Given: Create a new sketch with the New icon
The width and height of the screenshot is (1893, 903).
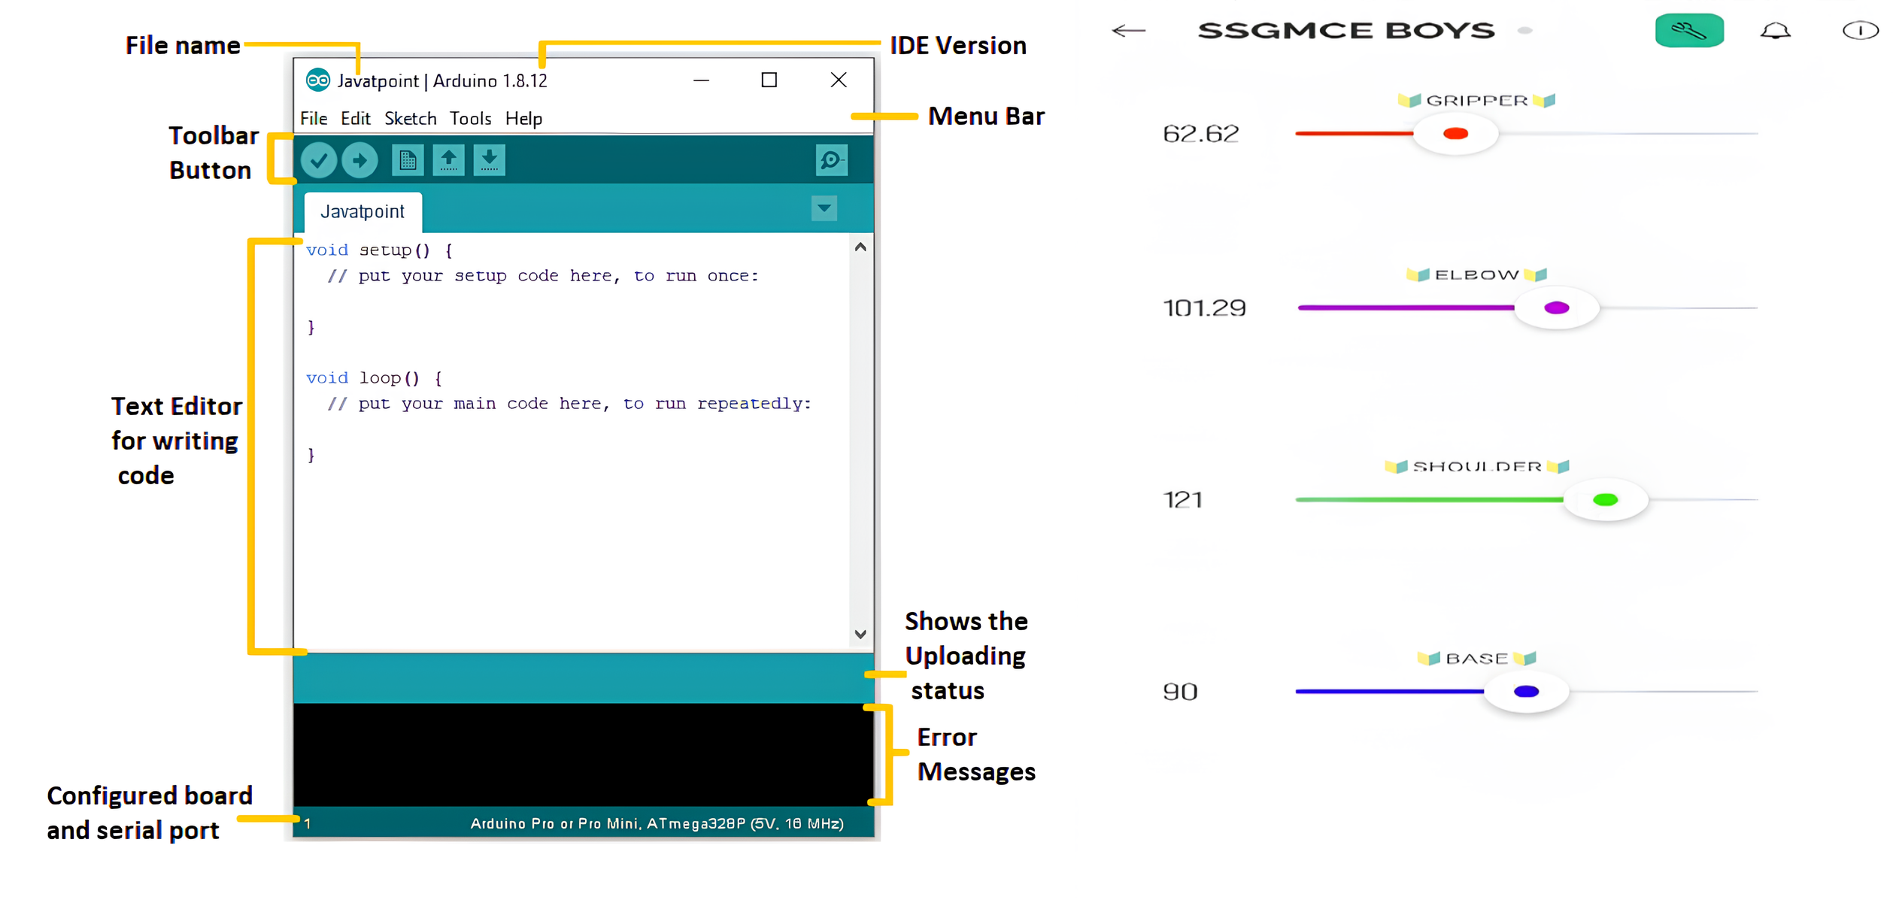Looking at the screenshot, I should (408, 160).
